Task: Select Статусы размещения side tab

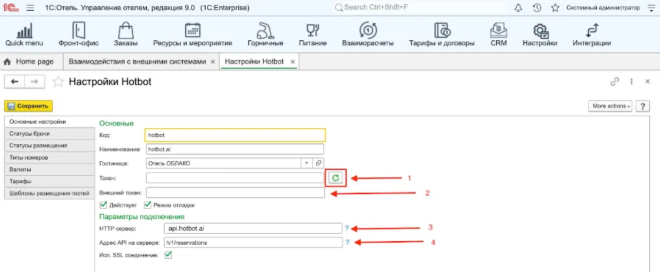Action: coord(49,145)
